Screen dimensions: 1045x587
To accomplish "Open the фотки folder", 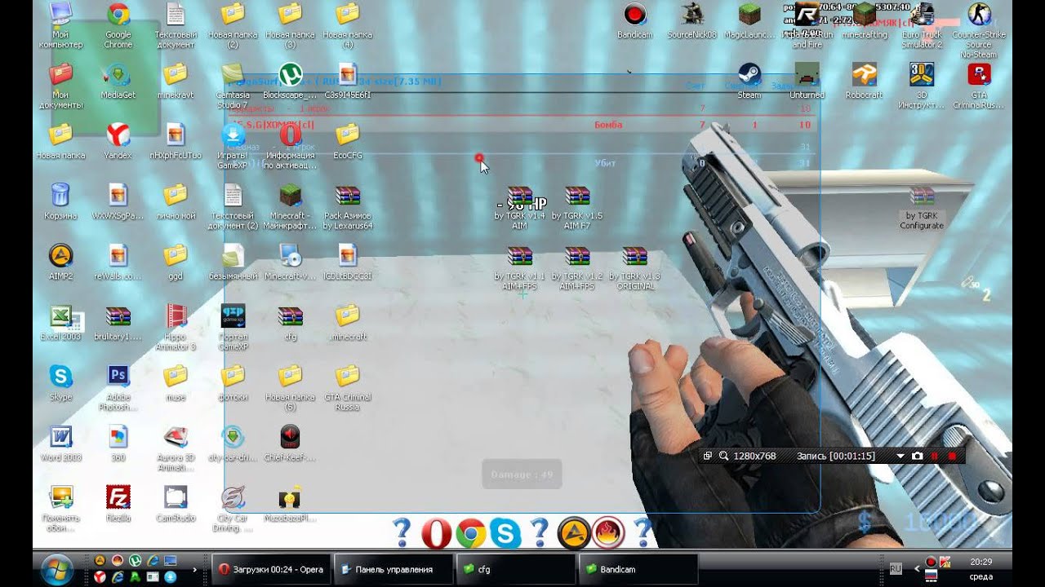I will tap(233, 376).
